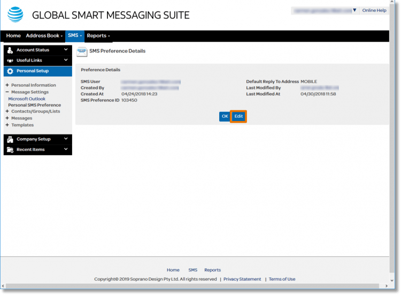Click the SMS Preference Details envelope icon
This screenshot has height=295, width=401.
pos(82,51)
